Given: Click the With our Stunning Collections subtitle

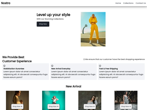Looking at the screenshot, I should pos(50,19).
